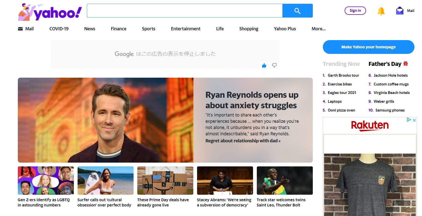Open the Finance menu item
The image size is (422, 216).
[x=118, y=29]
